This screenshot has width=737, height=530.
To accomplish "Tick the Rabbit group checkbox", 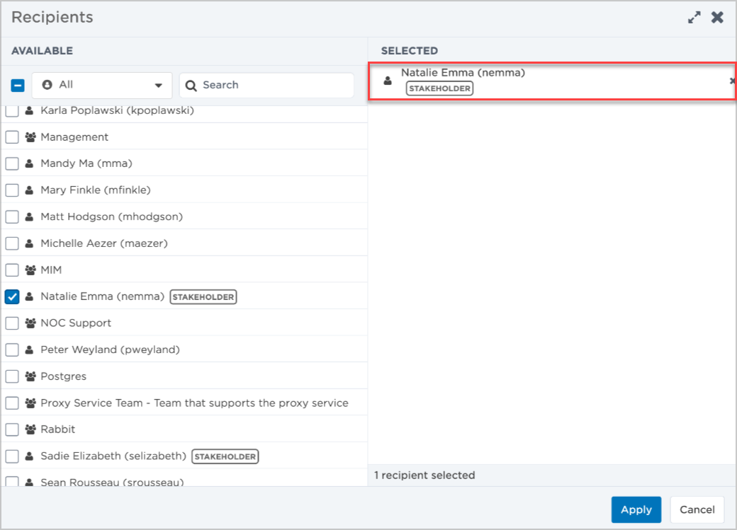I will pos(12,430).
